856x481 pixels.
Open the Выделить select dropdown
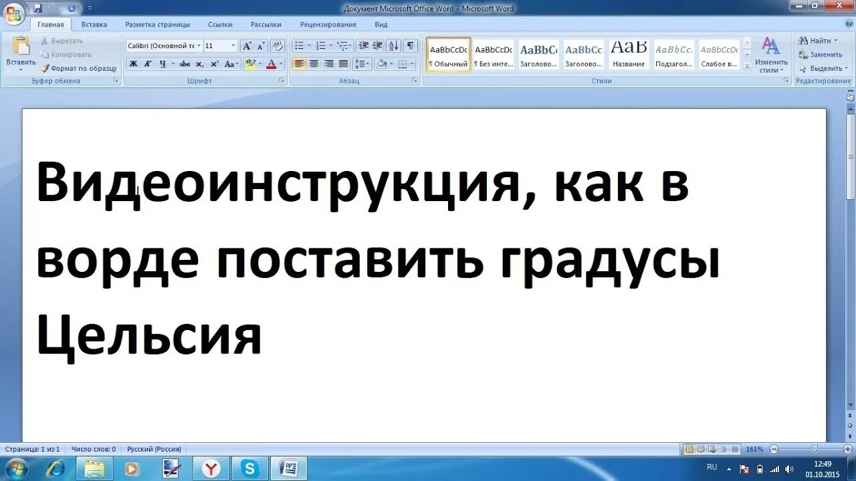(823, 68)
